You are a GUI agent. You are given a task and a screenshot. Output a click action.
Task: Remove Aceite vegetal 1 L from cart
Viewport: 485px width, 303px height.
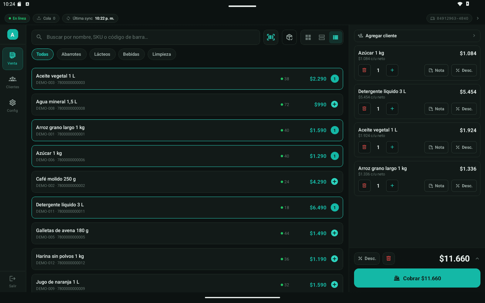click(364, 147)
